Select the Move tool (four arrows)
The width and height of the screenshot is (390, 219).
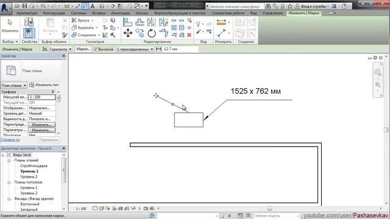click(x=128, y=33)
